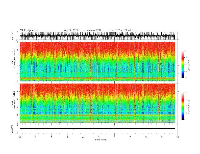
Task: Click the "6" kHz tick of ch.2 spectrogram
Action: click(17, 99)
